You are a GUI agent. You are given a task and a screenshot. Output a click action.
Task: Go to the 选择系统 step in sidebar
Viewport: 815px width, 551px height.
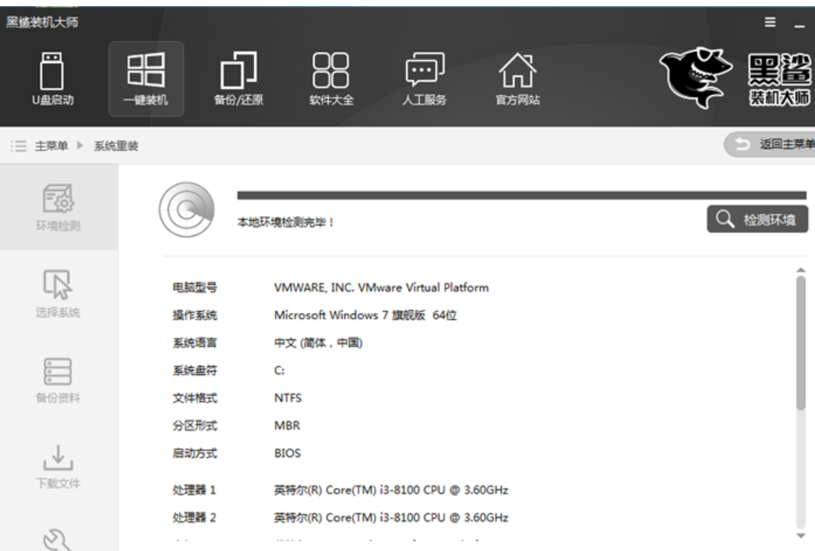[x=59, y=293]
